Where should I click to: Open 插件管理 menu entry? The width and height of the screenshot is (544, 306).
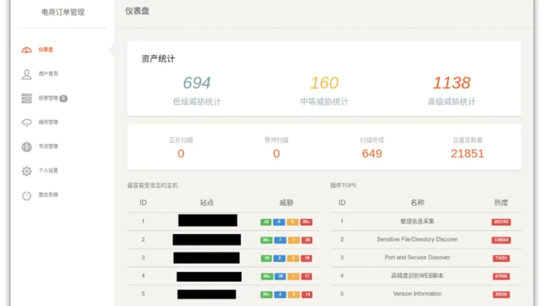(48, 122)
